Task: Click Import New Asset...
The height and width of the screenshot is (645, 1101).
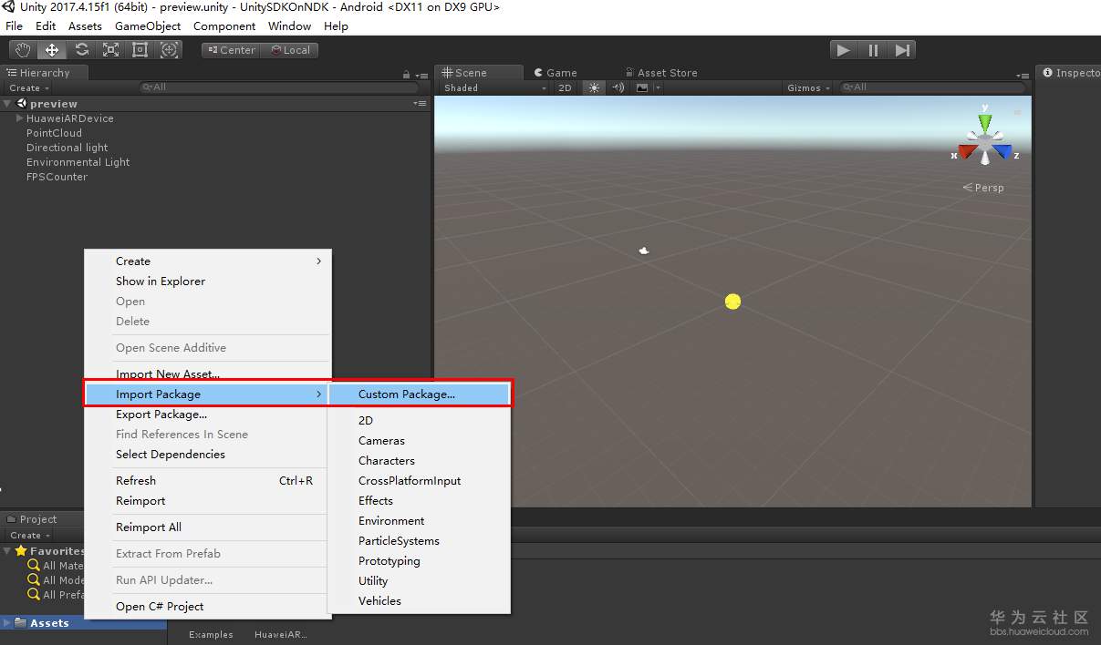Action: [x=207, y=374]
